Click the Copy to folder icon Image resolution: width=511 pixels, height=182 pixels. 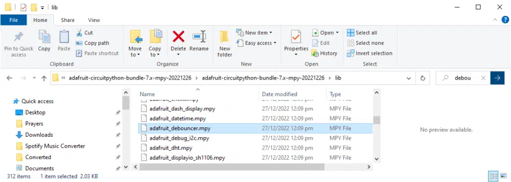click(x=156, y=36)
